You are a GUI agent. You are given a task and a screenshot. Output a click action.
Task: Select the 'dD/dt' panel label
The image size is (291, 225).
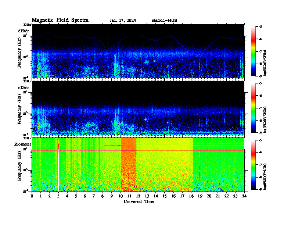[24, 87]
